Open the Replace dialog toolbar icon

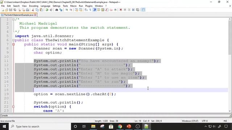(61, 10)
